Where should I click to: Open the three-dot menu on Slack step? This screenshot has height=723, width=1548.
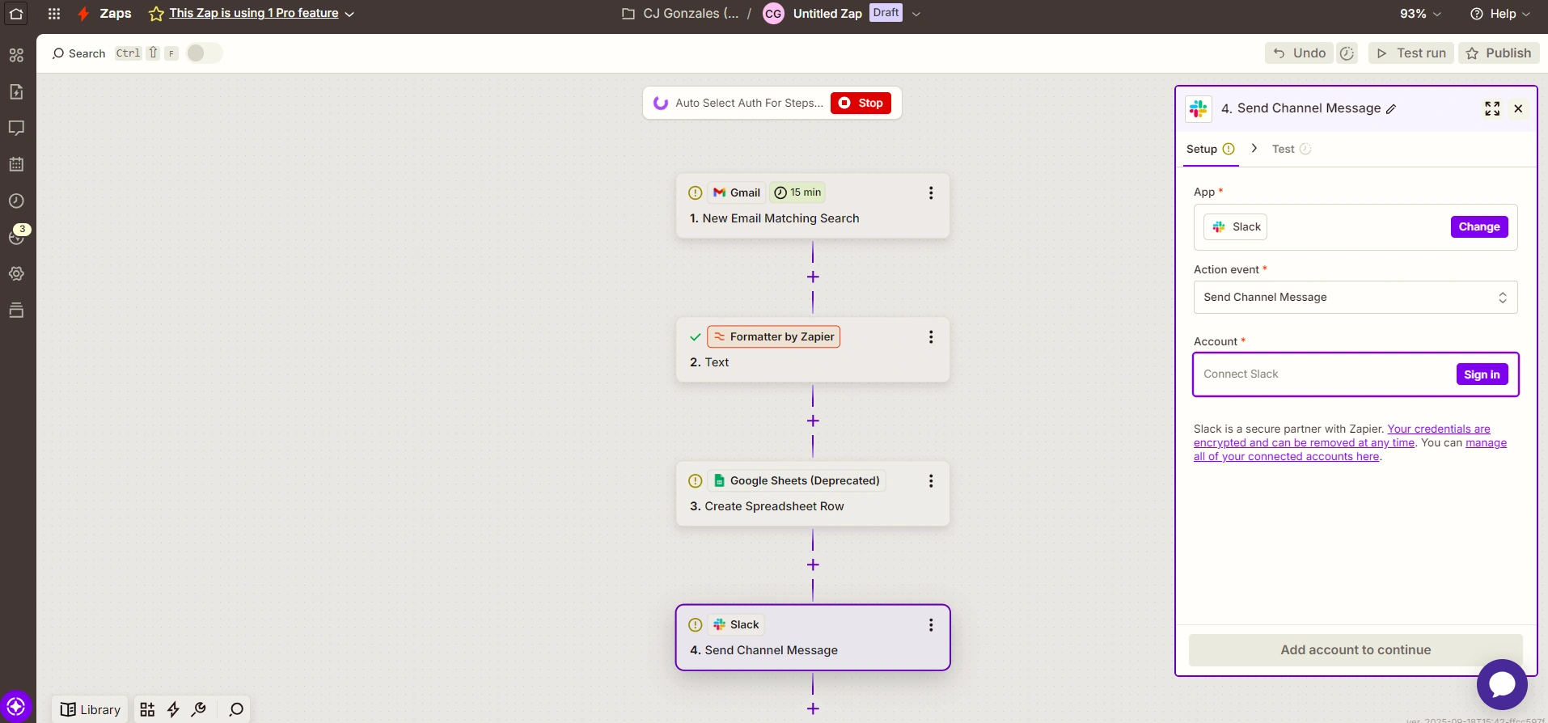click(x=931, y=624)
